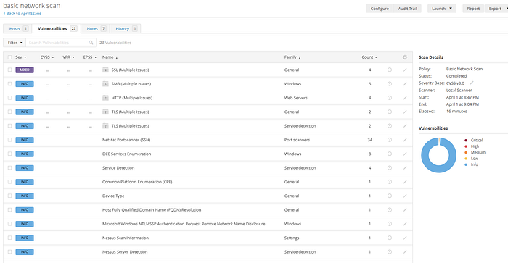Image resolution: width=508 pixels, height=263 pixels.
Task: Sort by the EPSS column
Action: (x=90, y=57)
